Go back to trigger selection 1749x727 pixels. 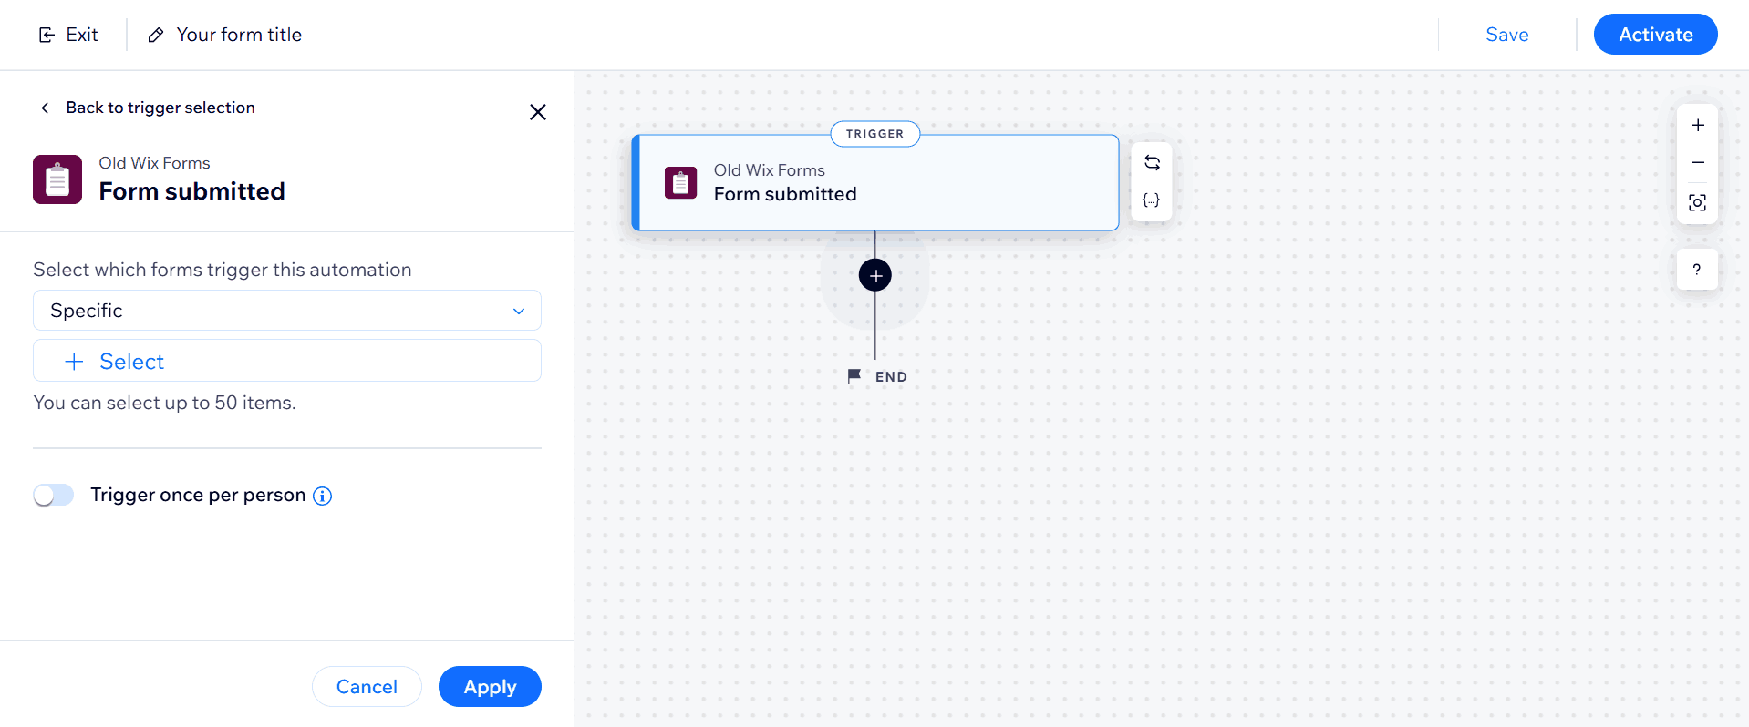point(148,108)
